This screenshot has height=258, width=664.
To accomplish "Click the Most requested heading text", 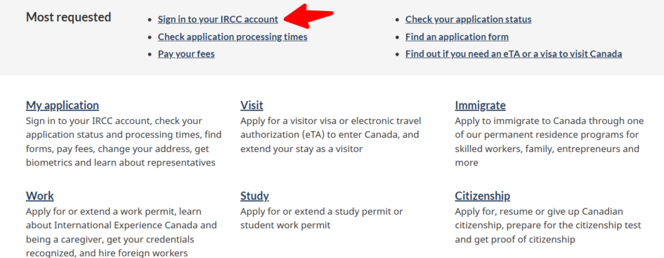I will click(x=69, y=17).
